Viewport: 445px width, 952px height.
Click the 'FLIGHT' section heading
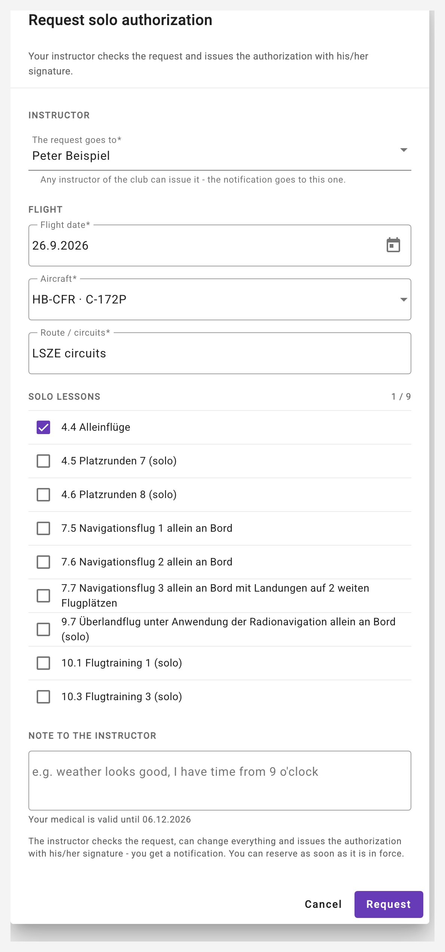click(46, 210)
